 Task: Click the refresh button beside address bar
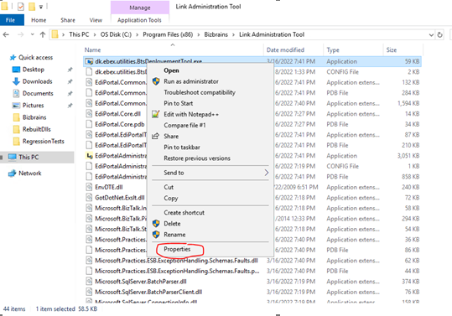coord(439,35)
